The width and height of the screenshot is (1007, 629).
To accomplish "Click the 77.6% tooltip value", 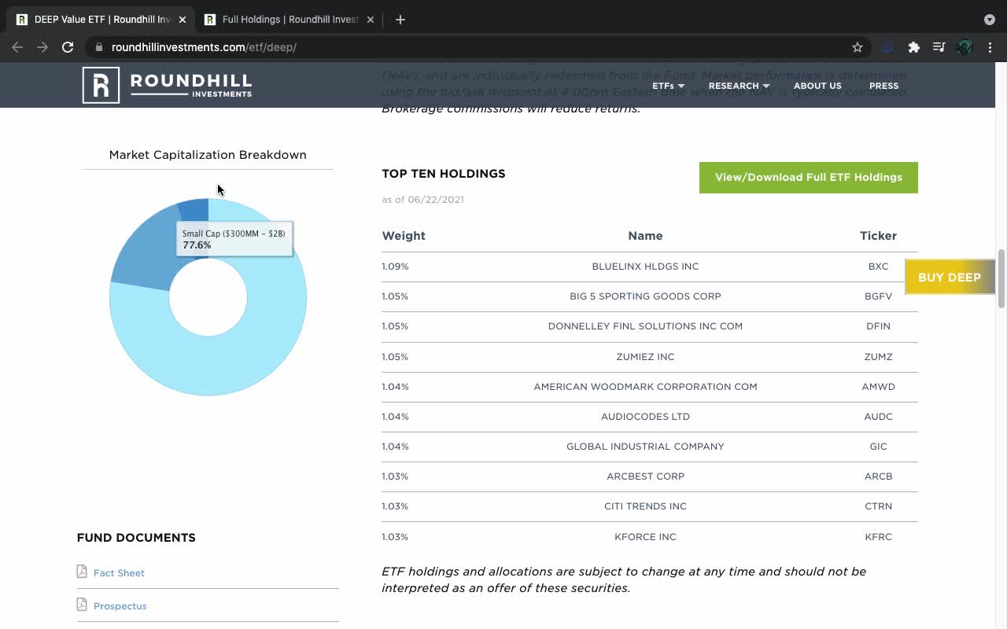I will point(197,245).
